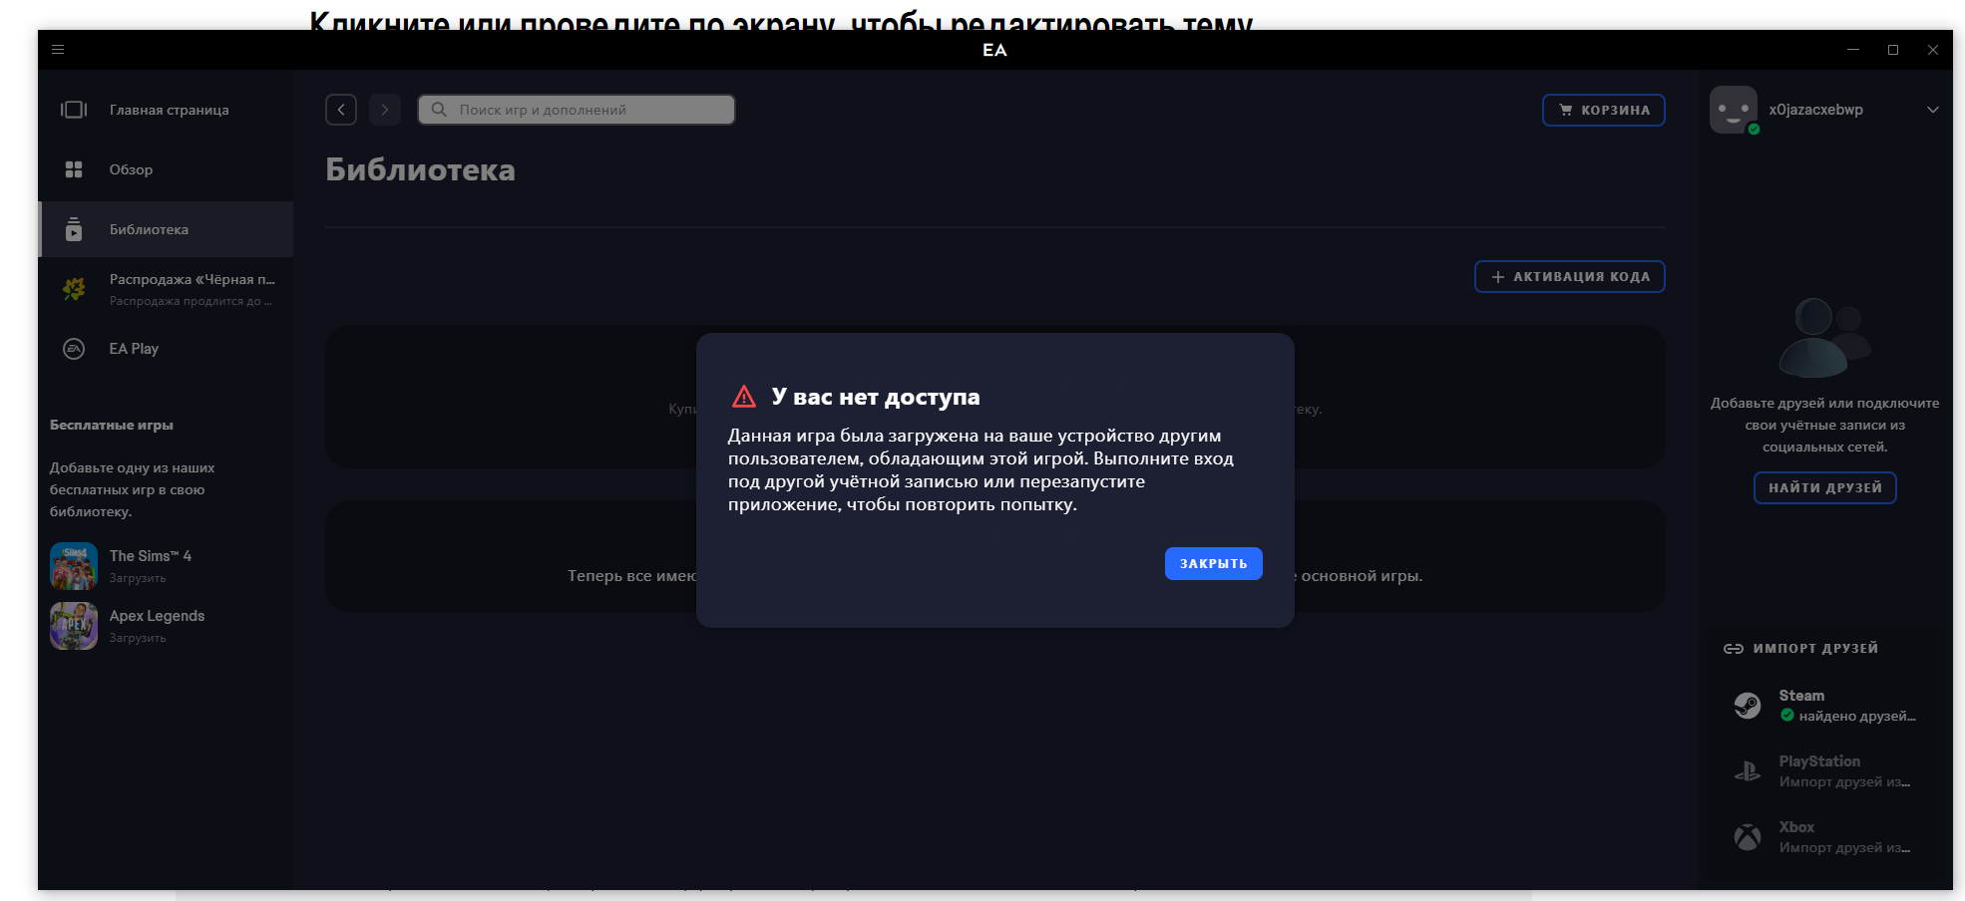Open the hamburger menu icon
The width and height of the screenshot is (1965, 901).
pos(58,50)
